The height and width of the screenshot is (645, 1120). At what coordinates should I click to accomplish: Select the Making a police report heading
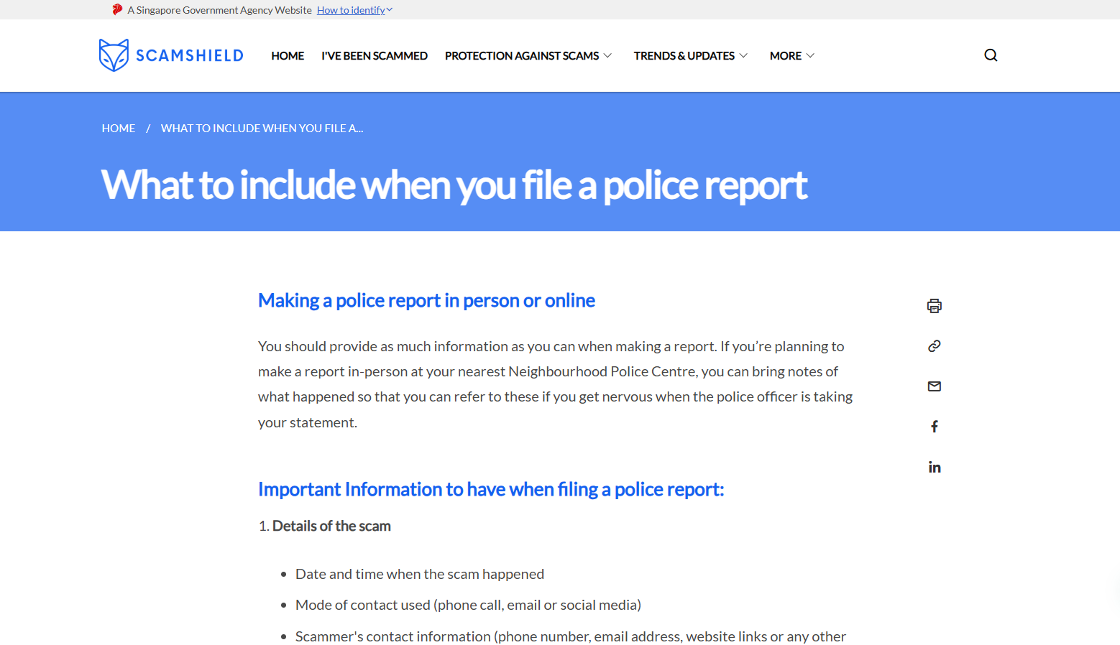coord(426,300)
